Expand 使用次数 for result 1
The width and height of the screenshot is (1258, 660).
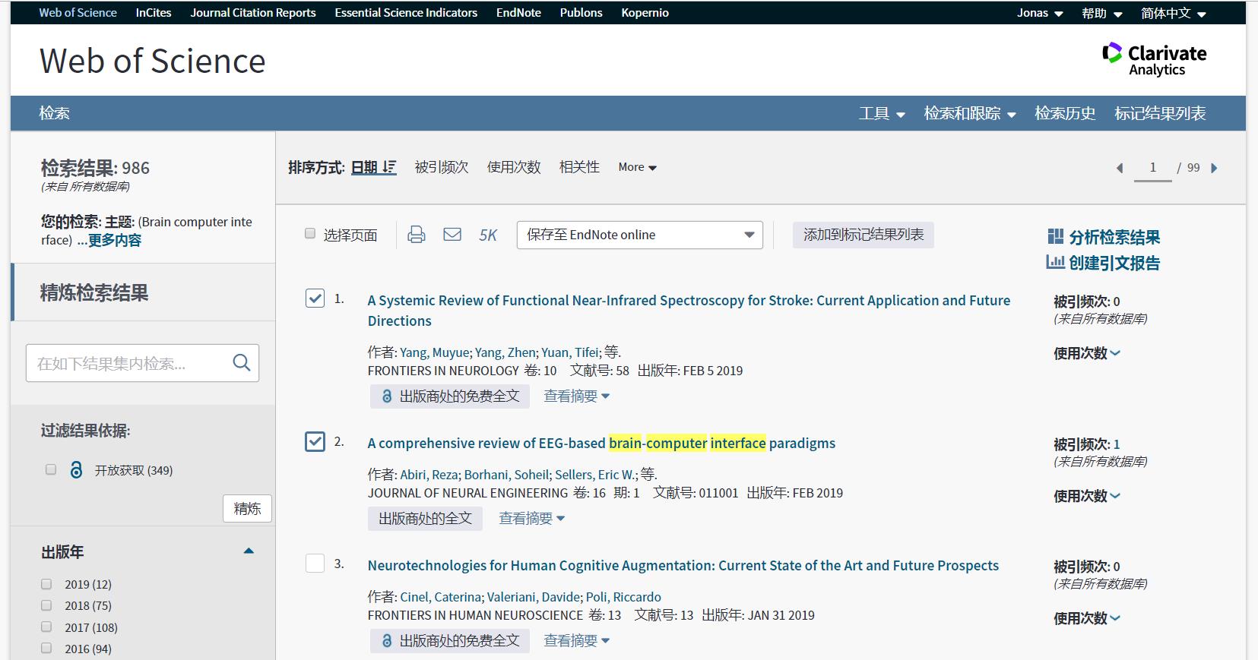coord(1087,353)
